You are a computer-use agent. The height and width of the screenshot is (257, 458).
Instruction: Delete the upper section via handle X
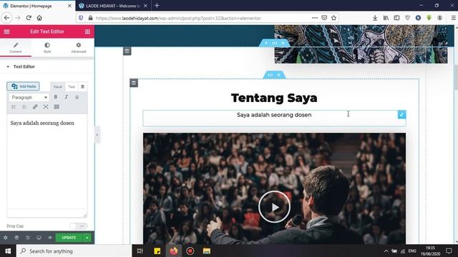coord(283,43)
